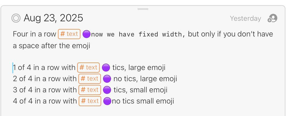287x116 pixels.
Task: Click the purple emoji in the 4 of 4 line
Action: pyautogui.click(x=107, y=101)
